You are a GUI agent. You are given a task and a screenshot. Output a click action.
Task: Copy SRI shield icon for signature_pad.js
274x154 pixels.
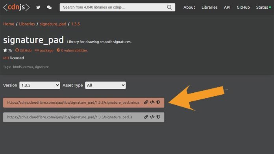tap(158, 117)
